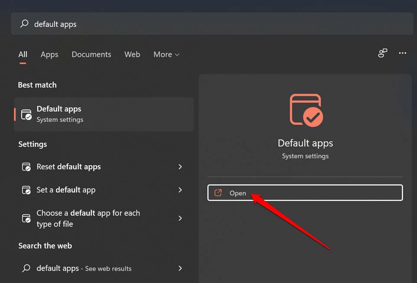Click the Settings section heading

[33, 144]
